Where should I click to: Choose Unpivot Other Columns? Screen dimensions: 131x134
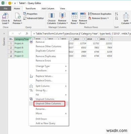(x=49, y=104)
